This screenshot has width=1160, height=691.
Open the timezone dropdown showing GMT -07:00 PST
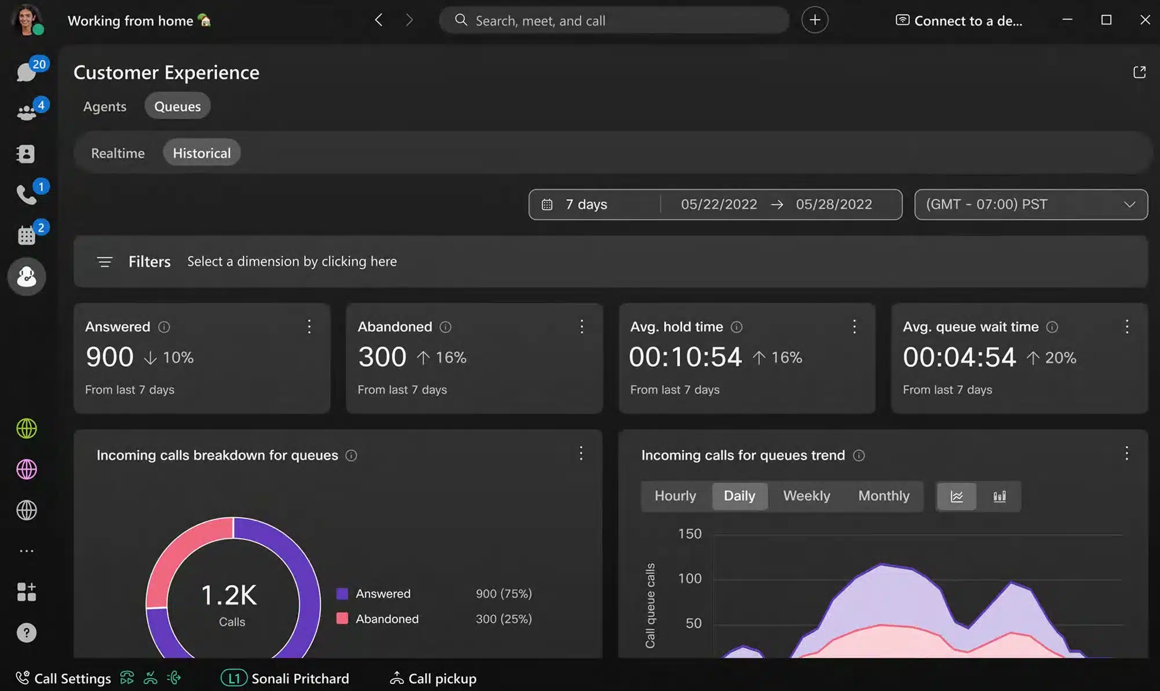click(x=1031, y=204)
